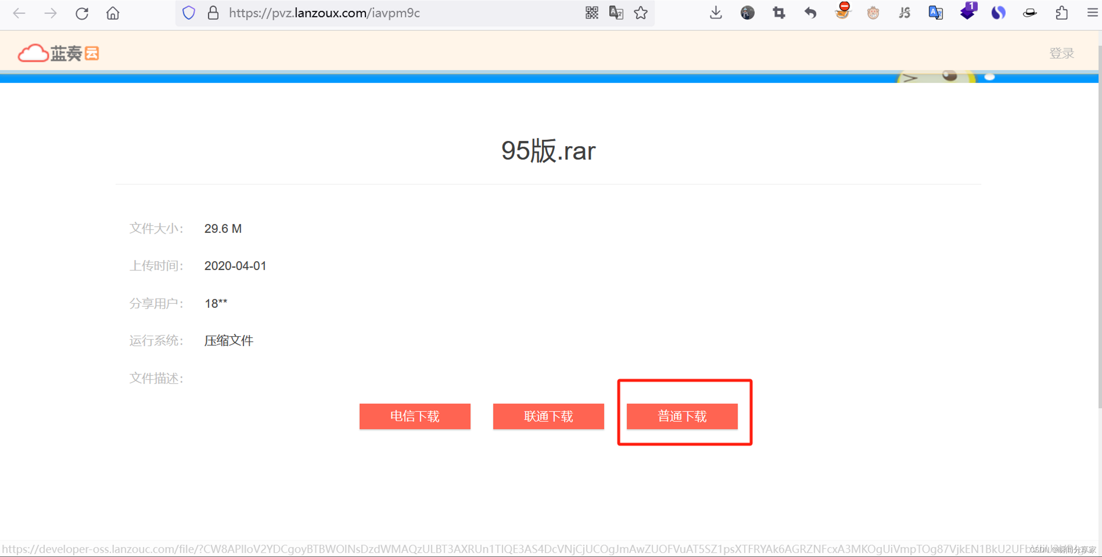Open the Firefox hamburger application menu
This screenshot has width=1102, height=557.
tap(1092, 13)
